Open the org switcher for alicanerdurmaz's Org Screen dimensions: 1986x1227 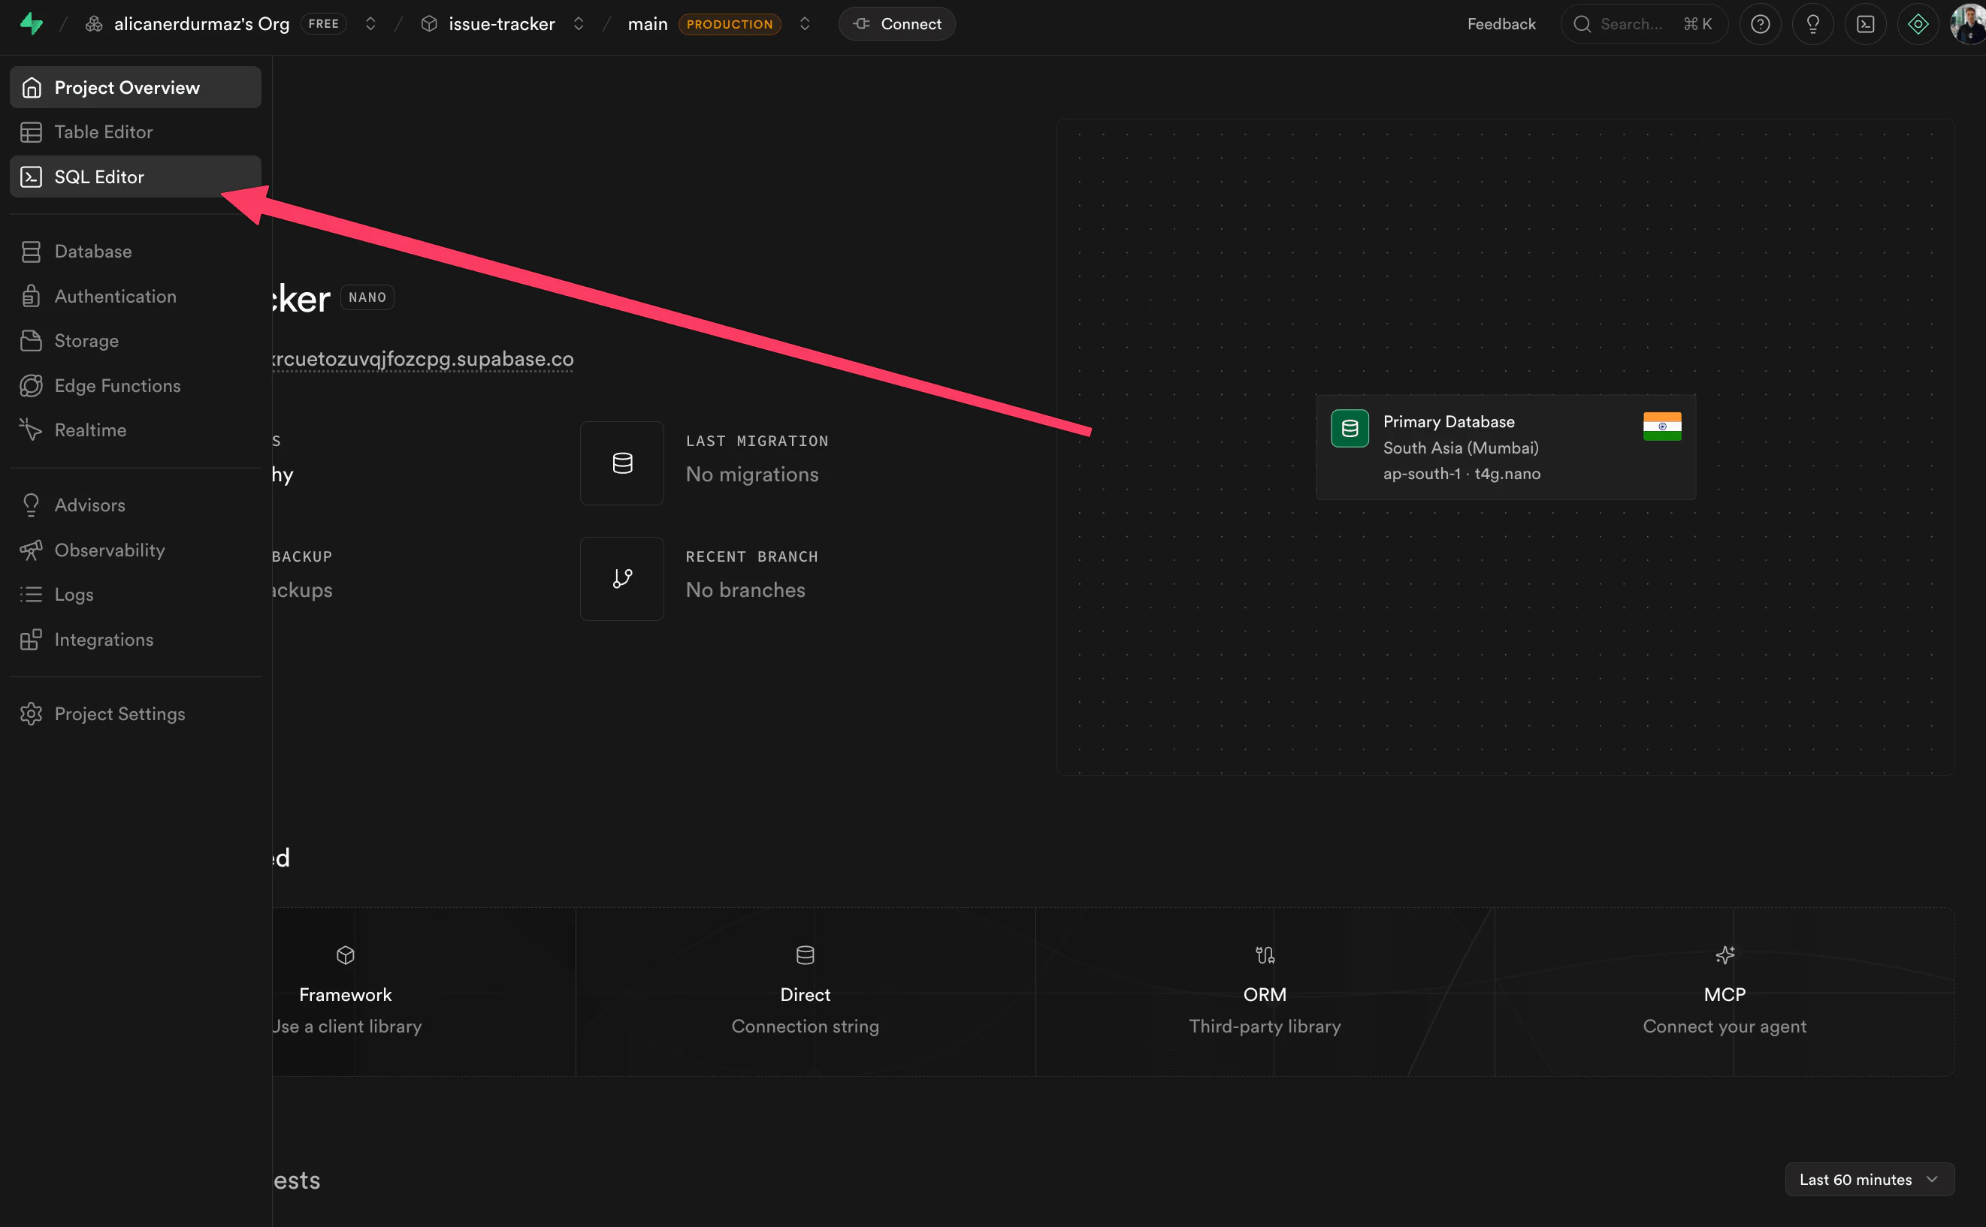tap(370, 23)
